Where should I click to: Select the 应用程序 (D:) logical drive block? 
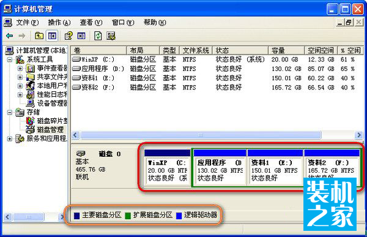(x=220, y=168)
